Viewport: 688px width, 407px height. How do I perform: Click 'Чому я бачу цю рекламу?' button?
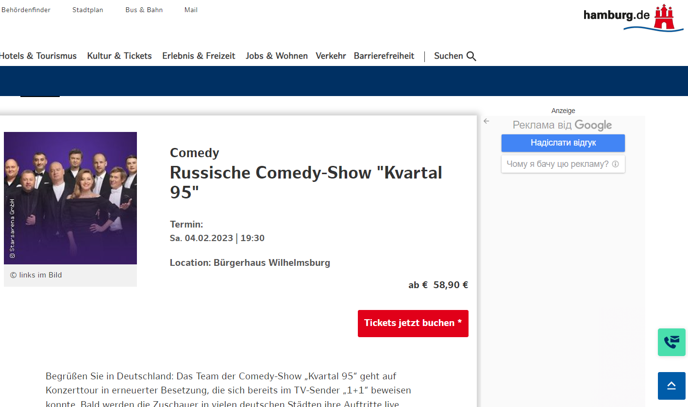(x=557, y=164)
